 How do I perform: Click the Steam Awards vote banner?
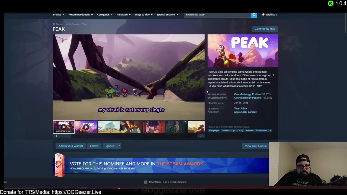point(160,165)
